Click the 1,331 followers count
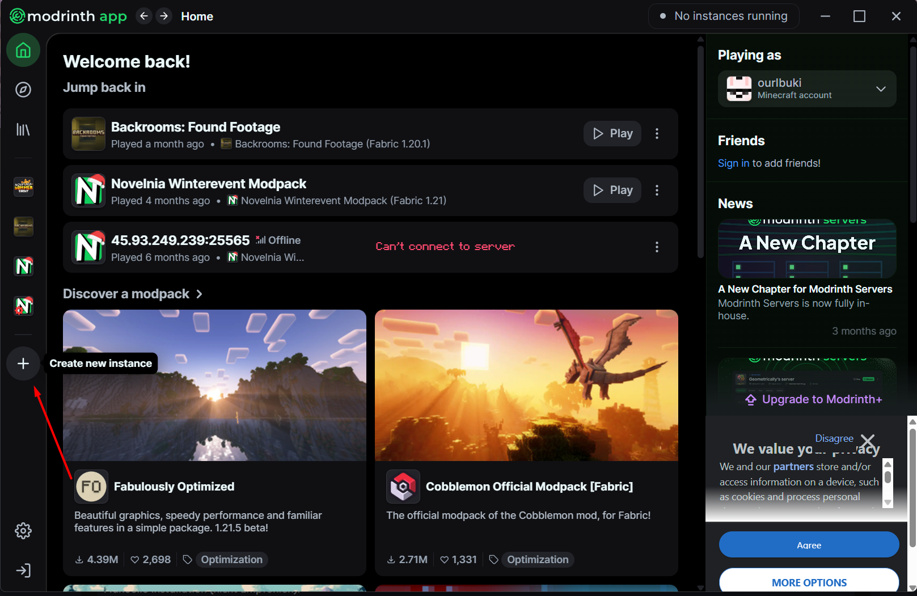The height and width of the screenshot is (596, 917). click(458, 560)
